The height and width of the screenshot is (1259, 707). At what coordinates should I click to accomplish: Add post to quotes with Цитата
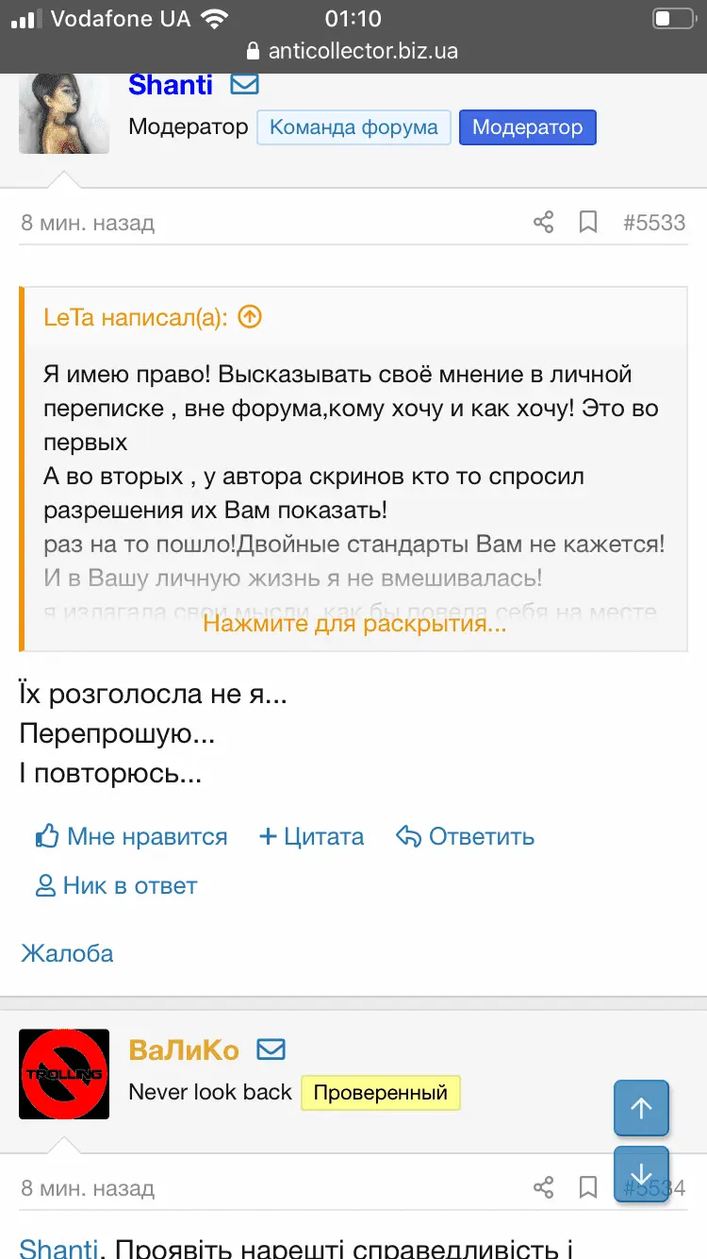tap(311, 836)
